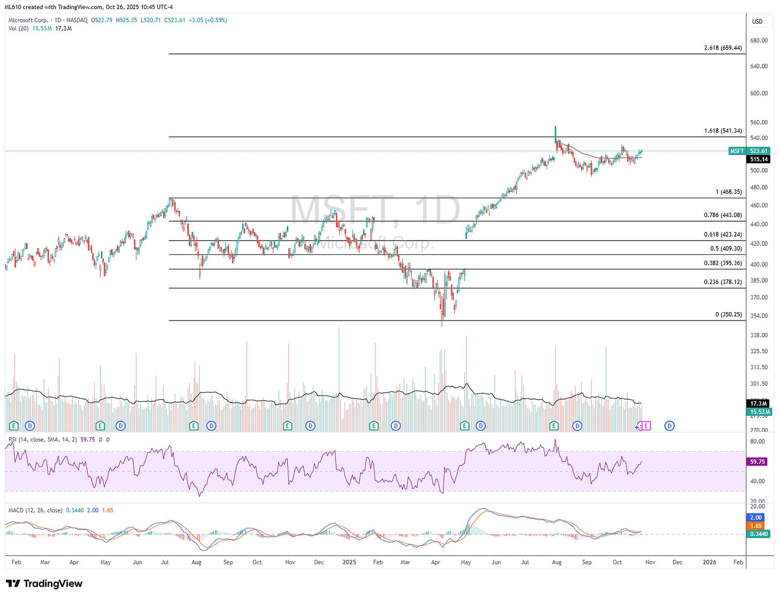
Task: Click the purple sparkle icon beside pink E
Action: (x=637, y=427)
